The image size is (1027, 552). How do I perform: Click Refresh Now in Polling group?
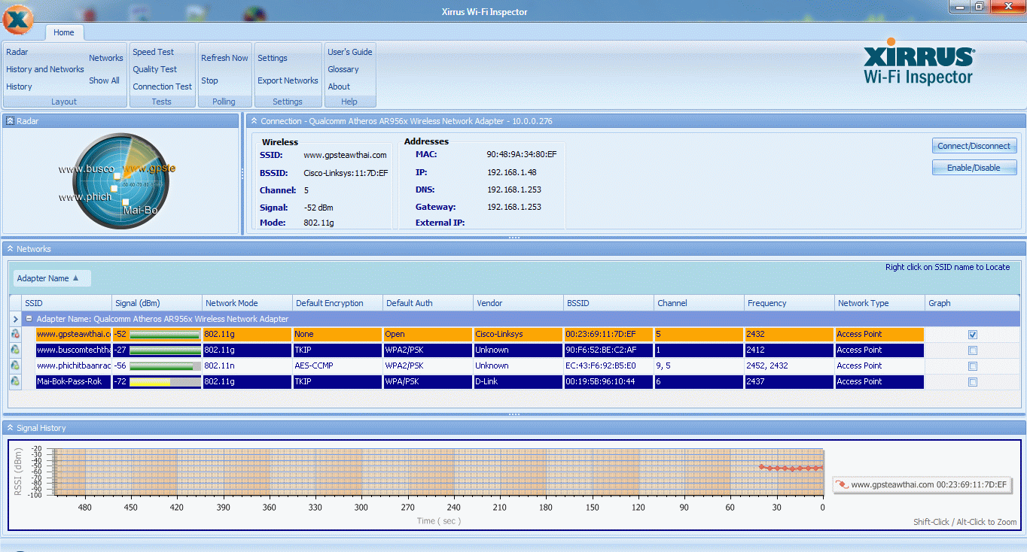tap(224, 58)
